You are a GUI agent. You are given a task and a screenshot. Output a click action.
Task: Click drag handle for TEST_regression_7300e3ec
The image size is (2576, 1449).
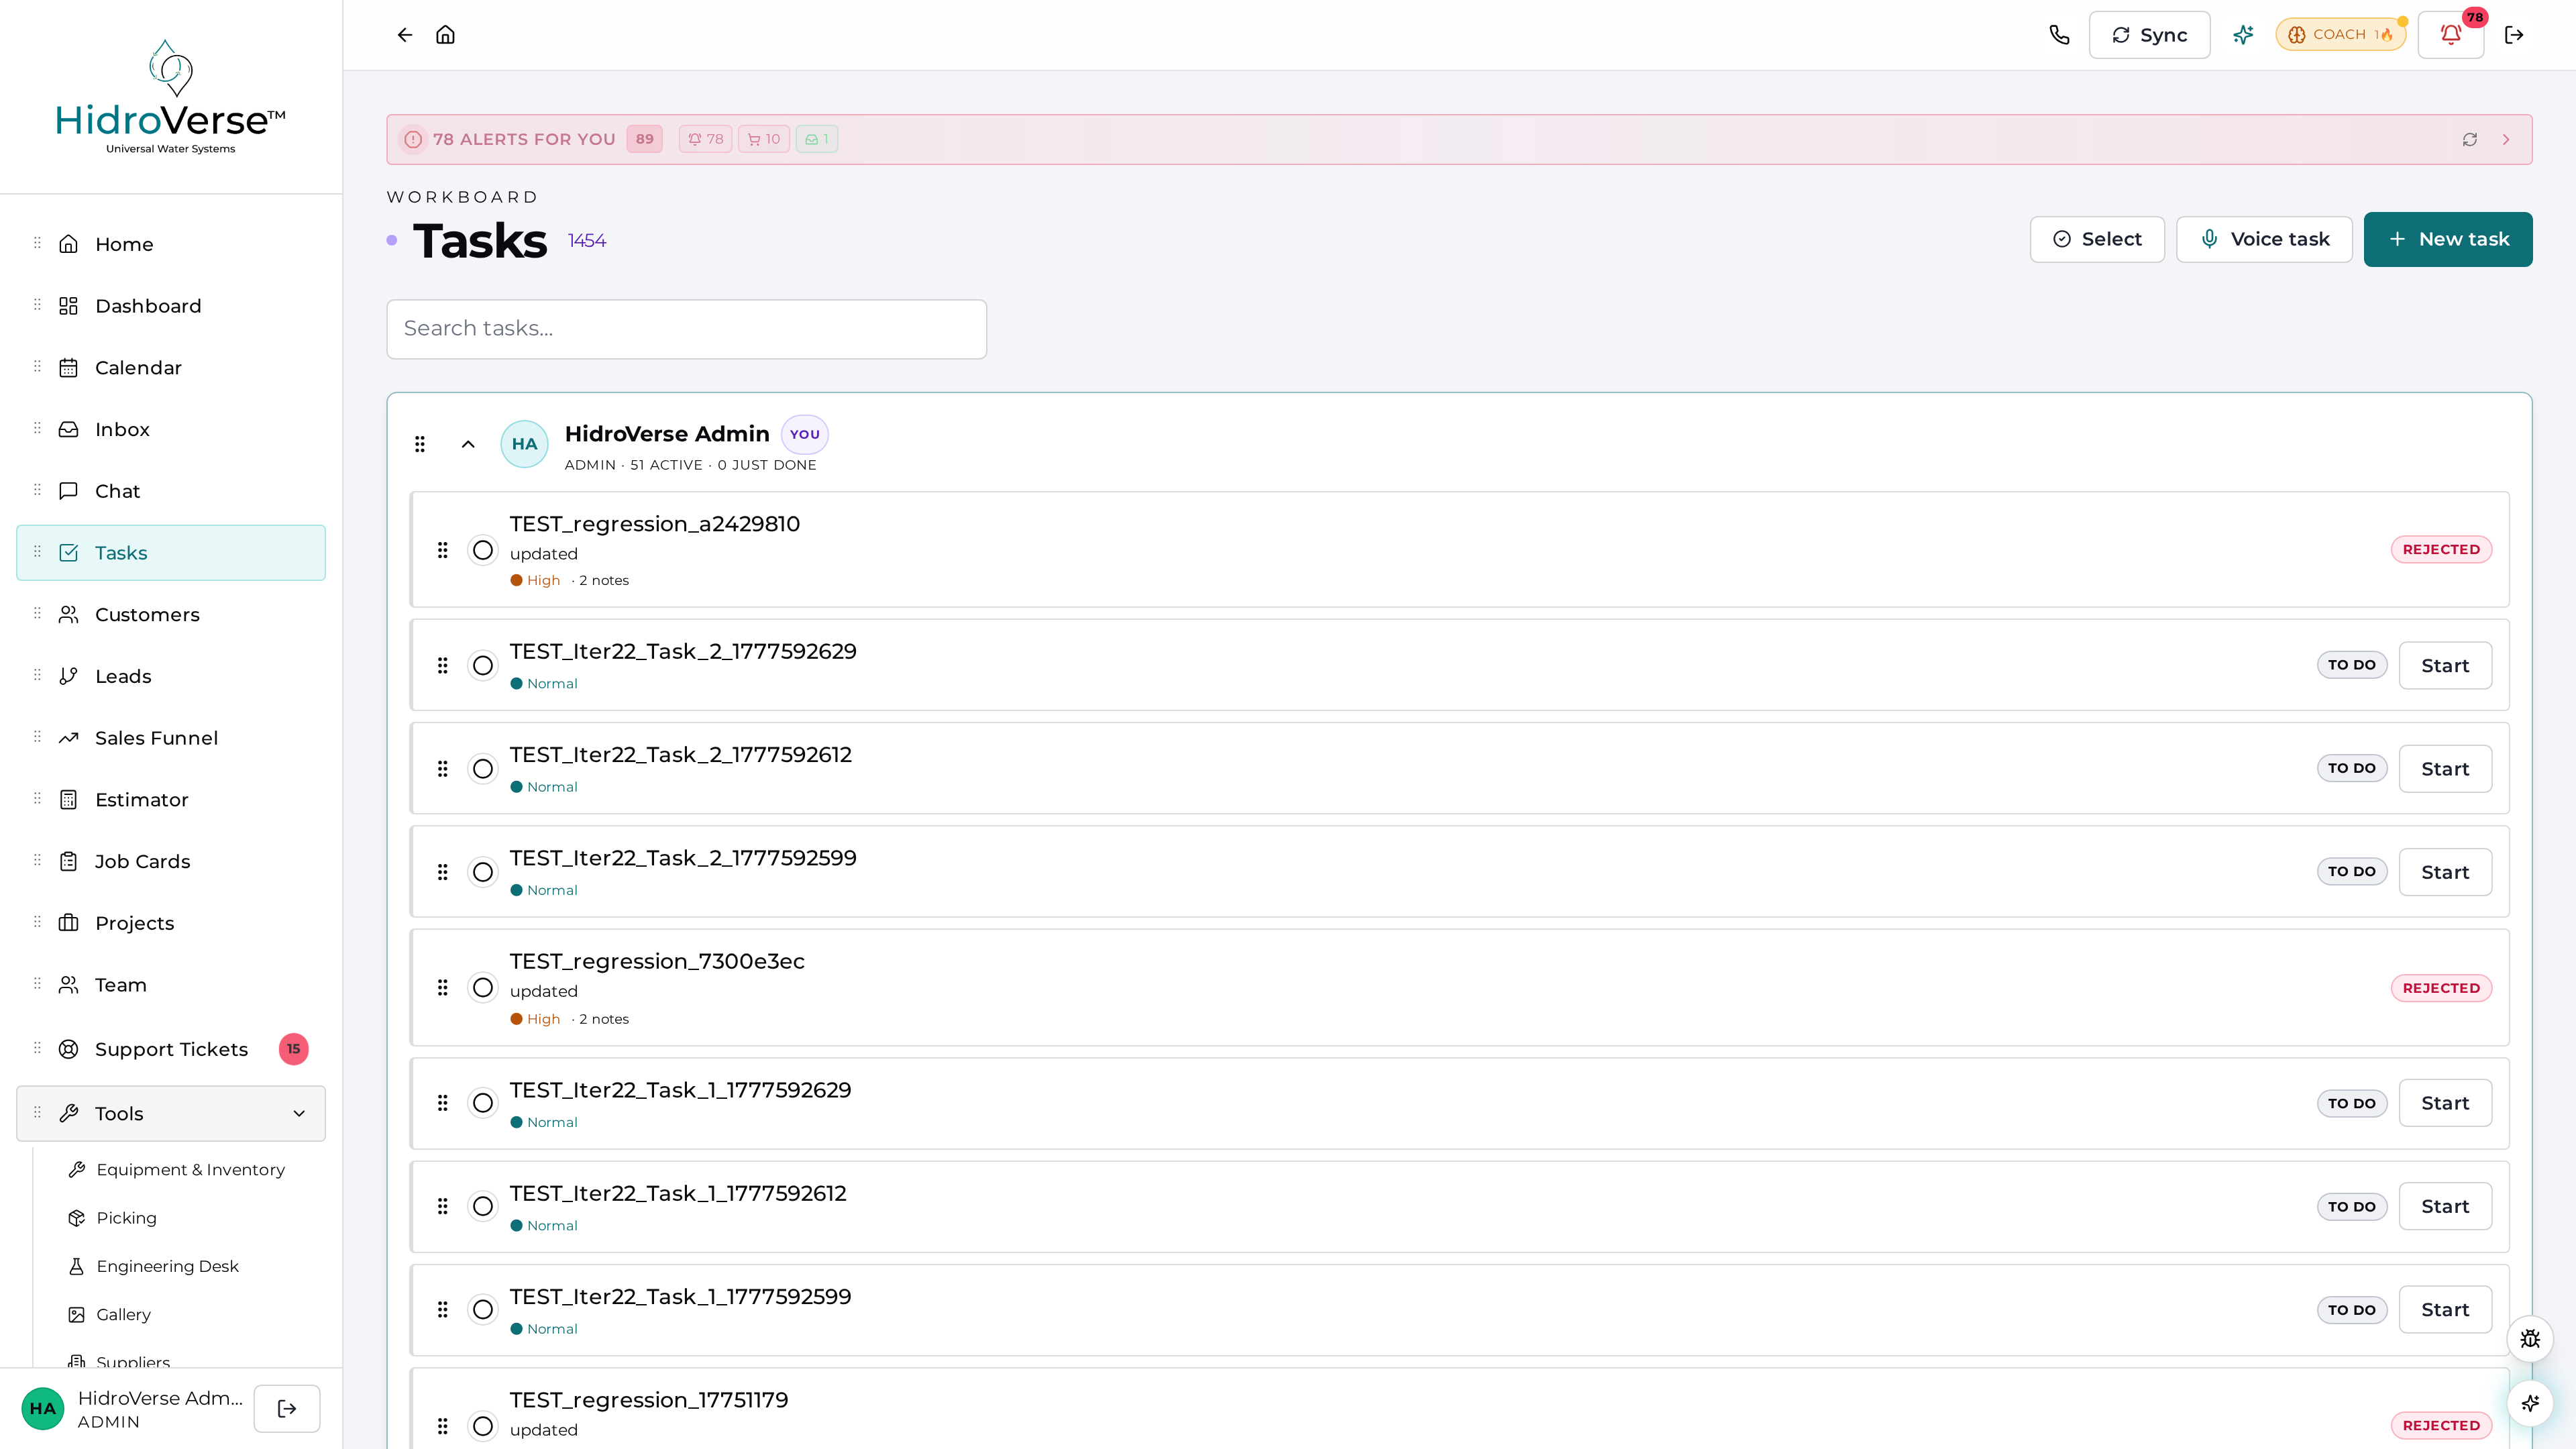pyautogui.click(x=443, y=988)
